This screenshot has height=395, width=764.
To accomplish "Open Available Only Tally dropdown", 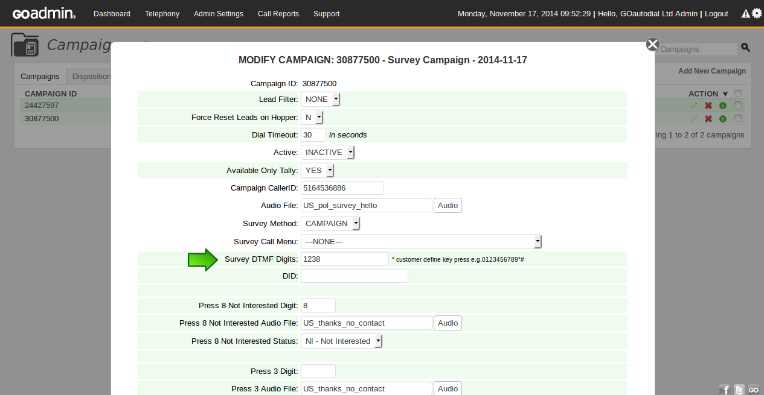I will (318, 170).
